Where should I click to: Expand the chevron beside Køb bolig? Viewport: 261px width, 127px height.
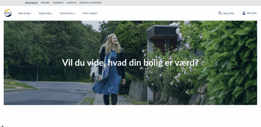[31, 13]
